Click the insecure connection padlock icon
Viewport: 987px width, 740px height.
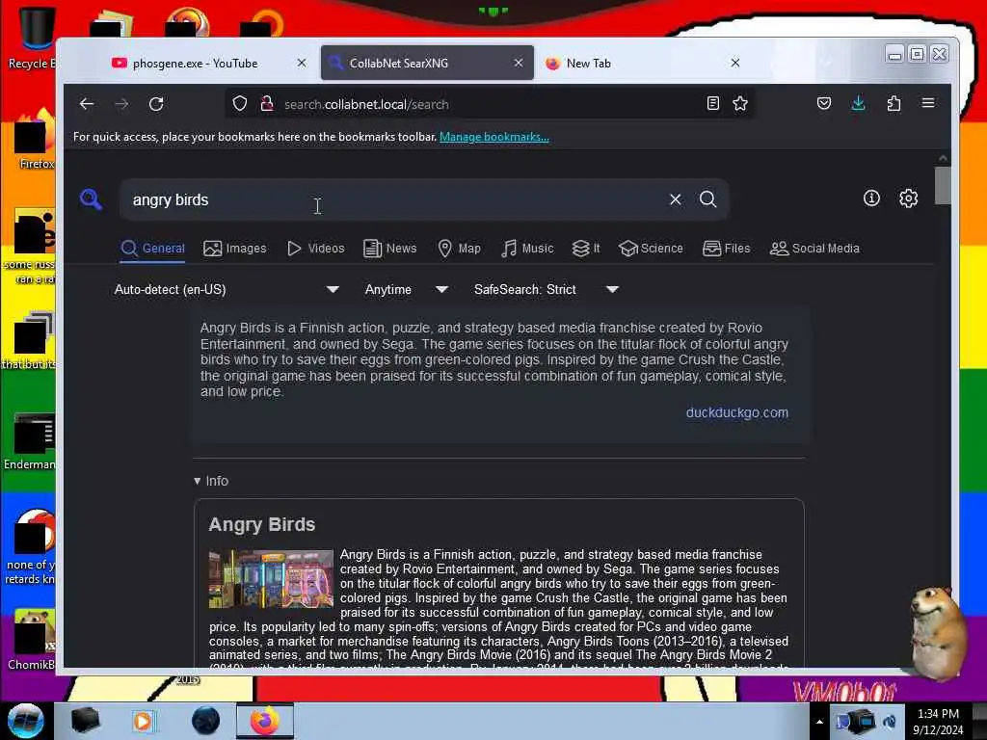point(267,104)
